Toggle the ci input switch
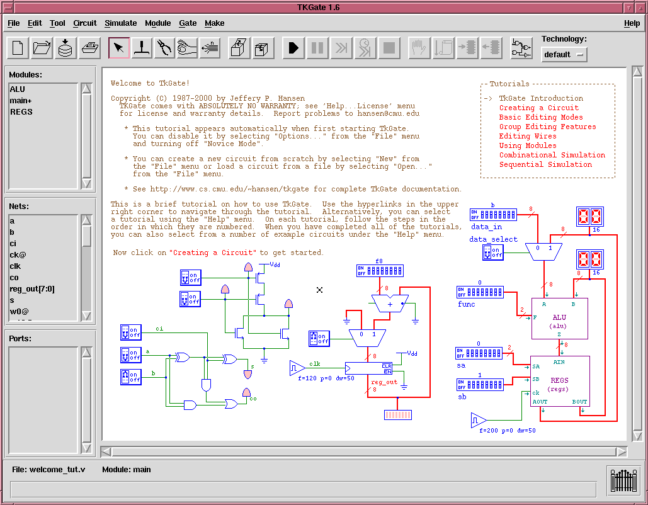This screenshot has height=505, width=648. coord(131,332)
